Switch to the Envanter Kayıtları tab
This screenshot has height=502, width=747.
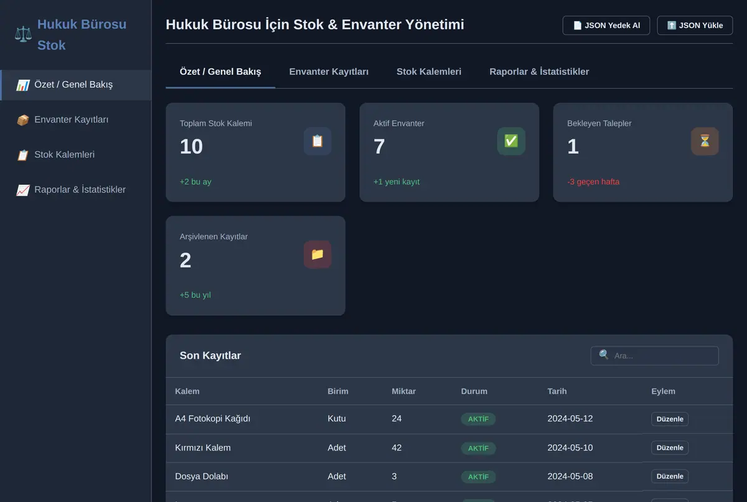[x=329, y=72]
